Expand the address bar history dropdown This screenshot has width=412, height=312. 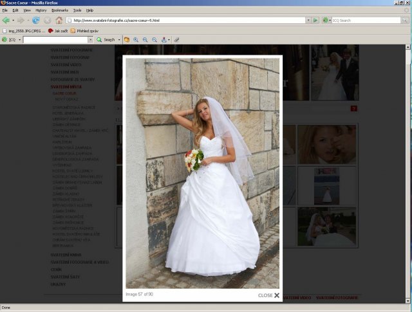coord(307,21)
